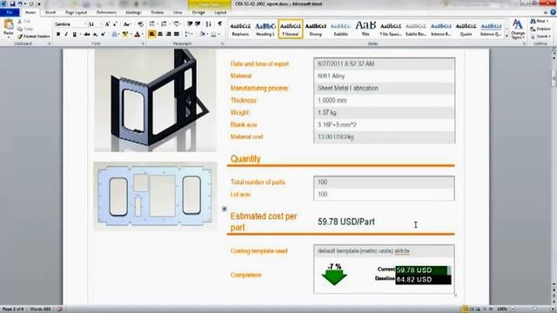Click zoom in plus button
This screenshot has width=557, height=313.
553,310
